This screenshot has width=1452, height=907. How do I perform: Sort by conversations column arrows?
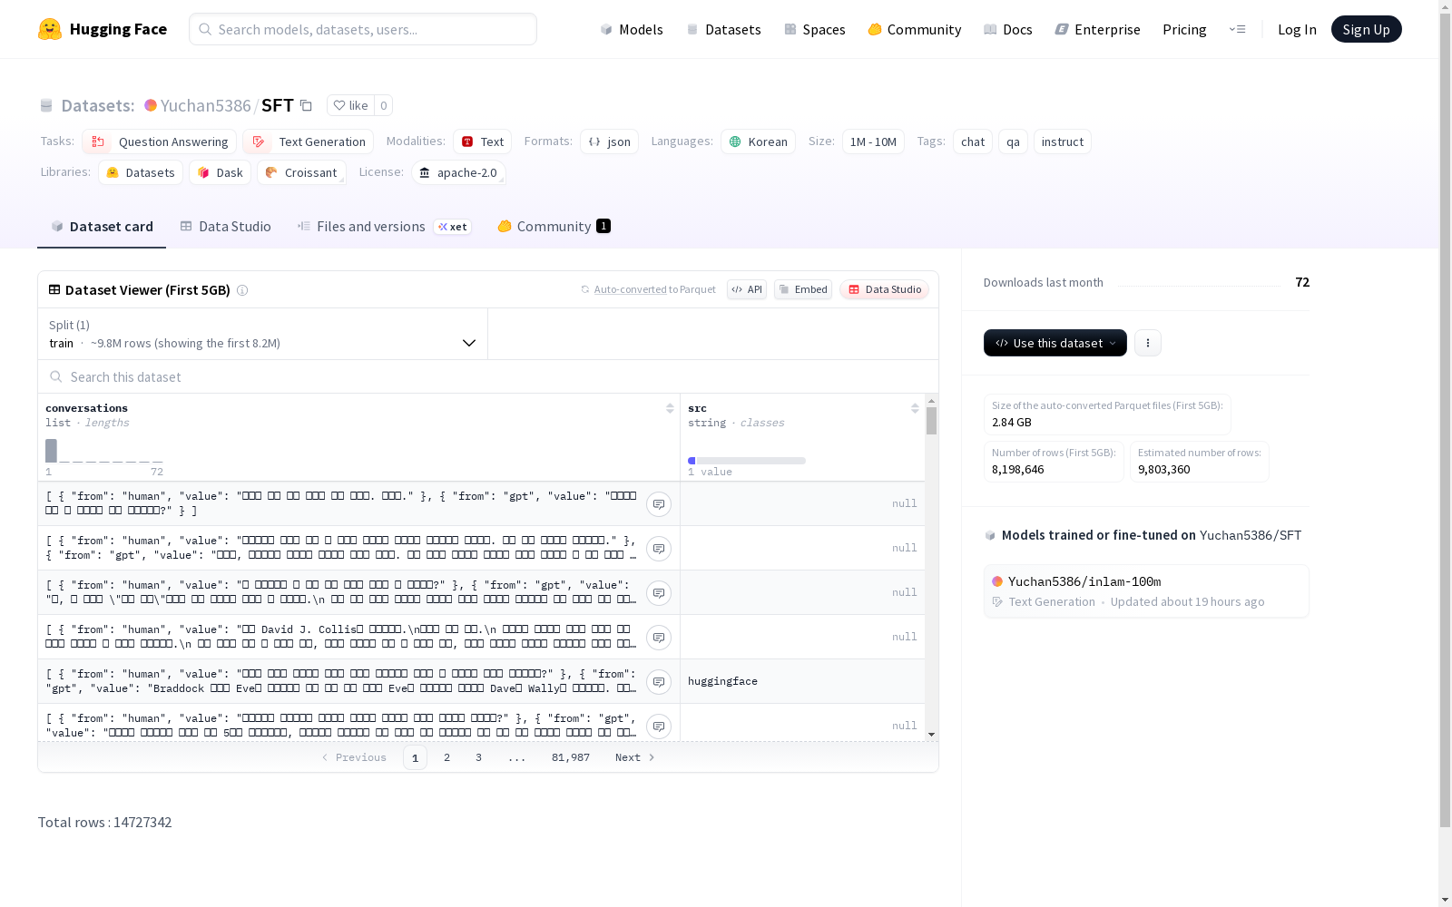click(x=670, y=408)
